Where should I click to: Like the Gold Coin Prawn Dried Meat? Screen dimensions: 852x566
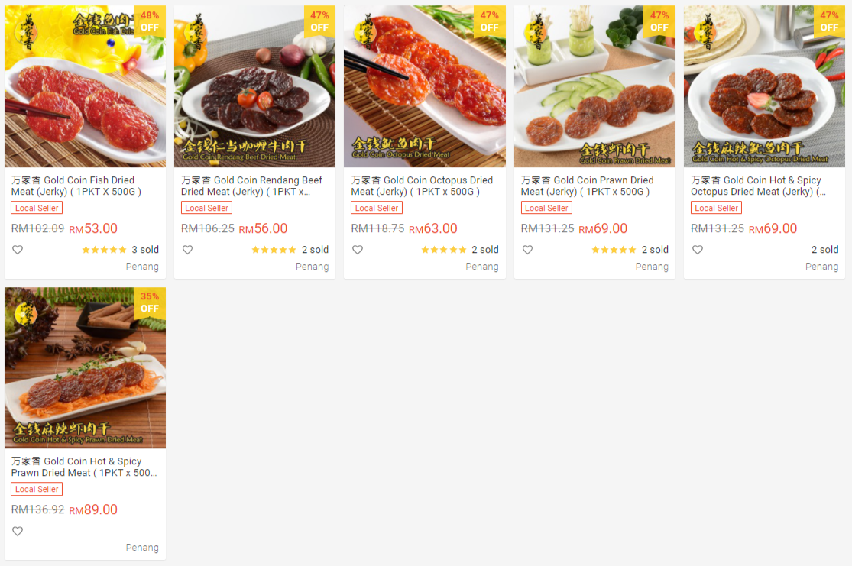click(x=527, y=250)
